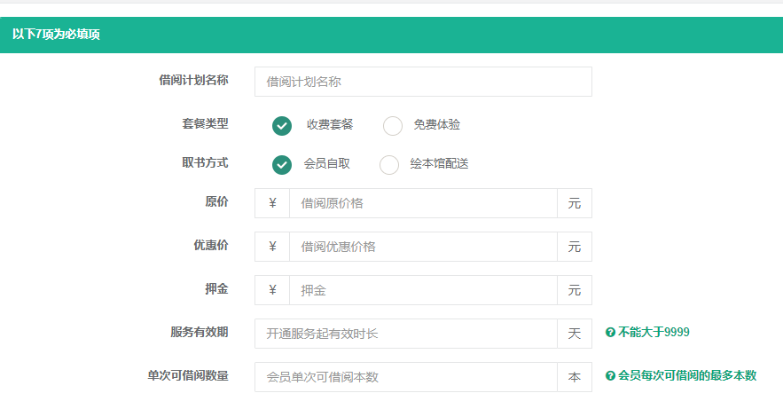Click into the 借阅原价格 input

click(424, 203)
